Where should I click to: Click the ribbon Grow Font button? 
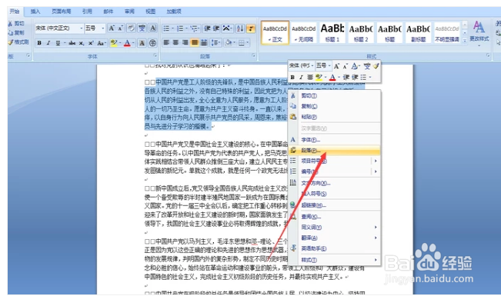pos(112,28)
